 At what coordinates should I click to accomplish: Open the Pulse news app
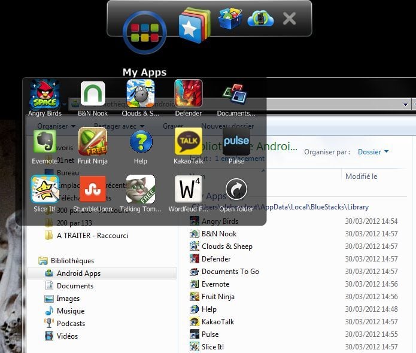236,142
